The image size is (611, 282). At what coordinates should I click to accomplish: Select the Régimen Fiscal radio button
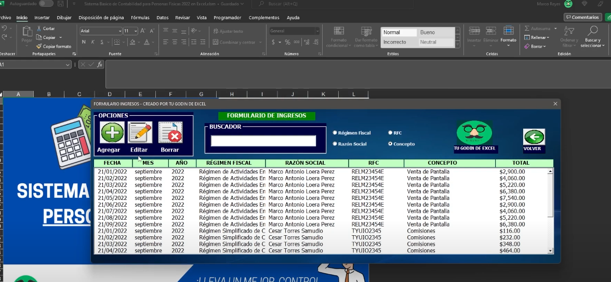[x=335, y=133]
